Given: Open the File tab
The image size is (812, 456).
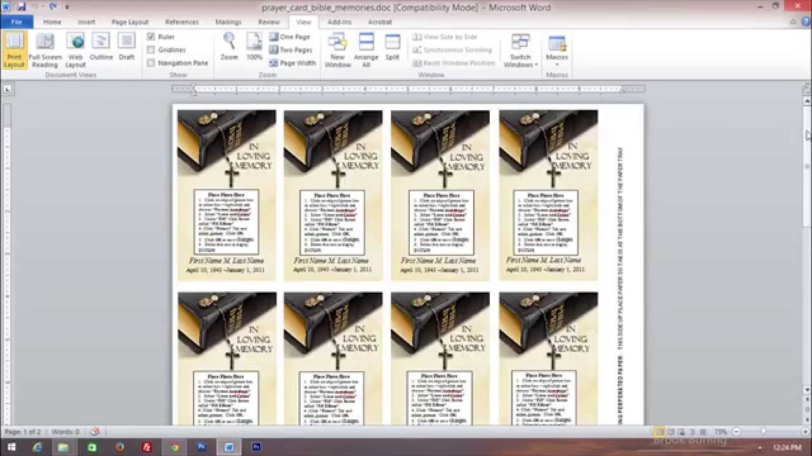Looking at the screenshot, I should pyautogui.click(x=16, y=22).
